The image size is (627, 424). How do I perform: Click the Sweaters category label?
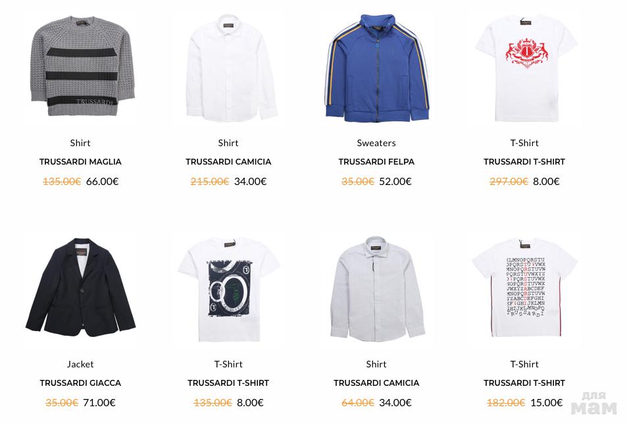[x=376, y=143]
